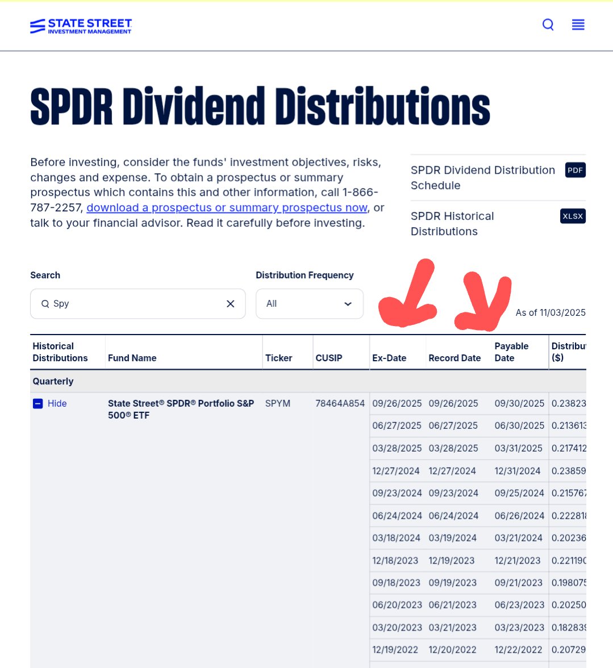This screenshot has height=668, width=613.
Task: Select payable date 06/23/2023
Action: click(x=519, y=605)
